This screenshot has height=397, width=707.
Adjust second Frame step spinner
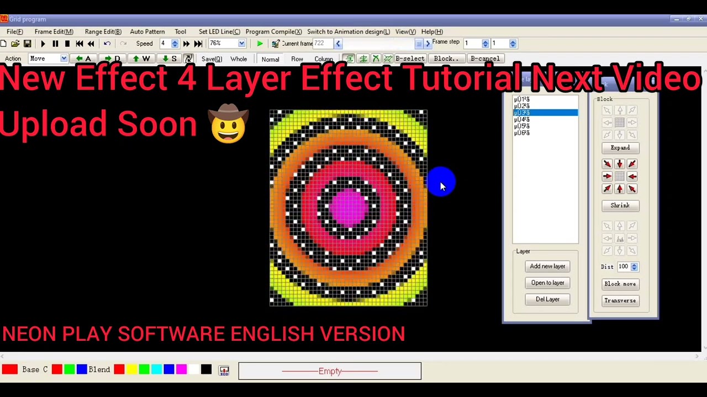click(513, 44)
